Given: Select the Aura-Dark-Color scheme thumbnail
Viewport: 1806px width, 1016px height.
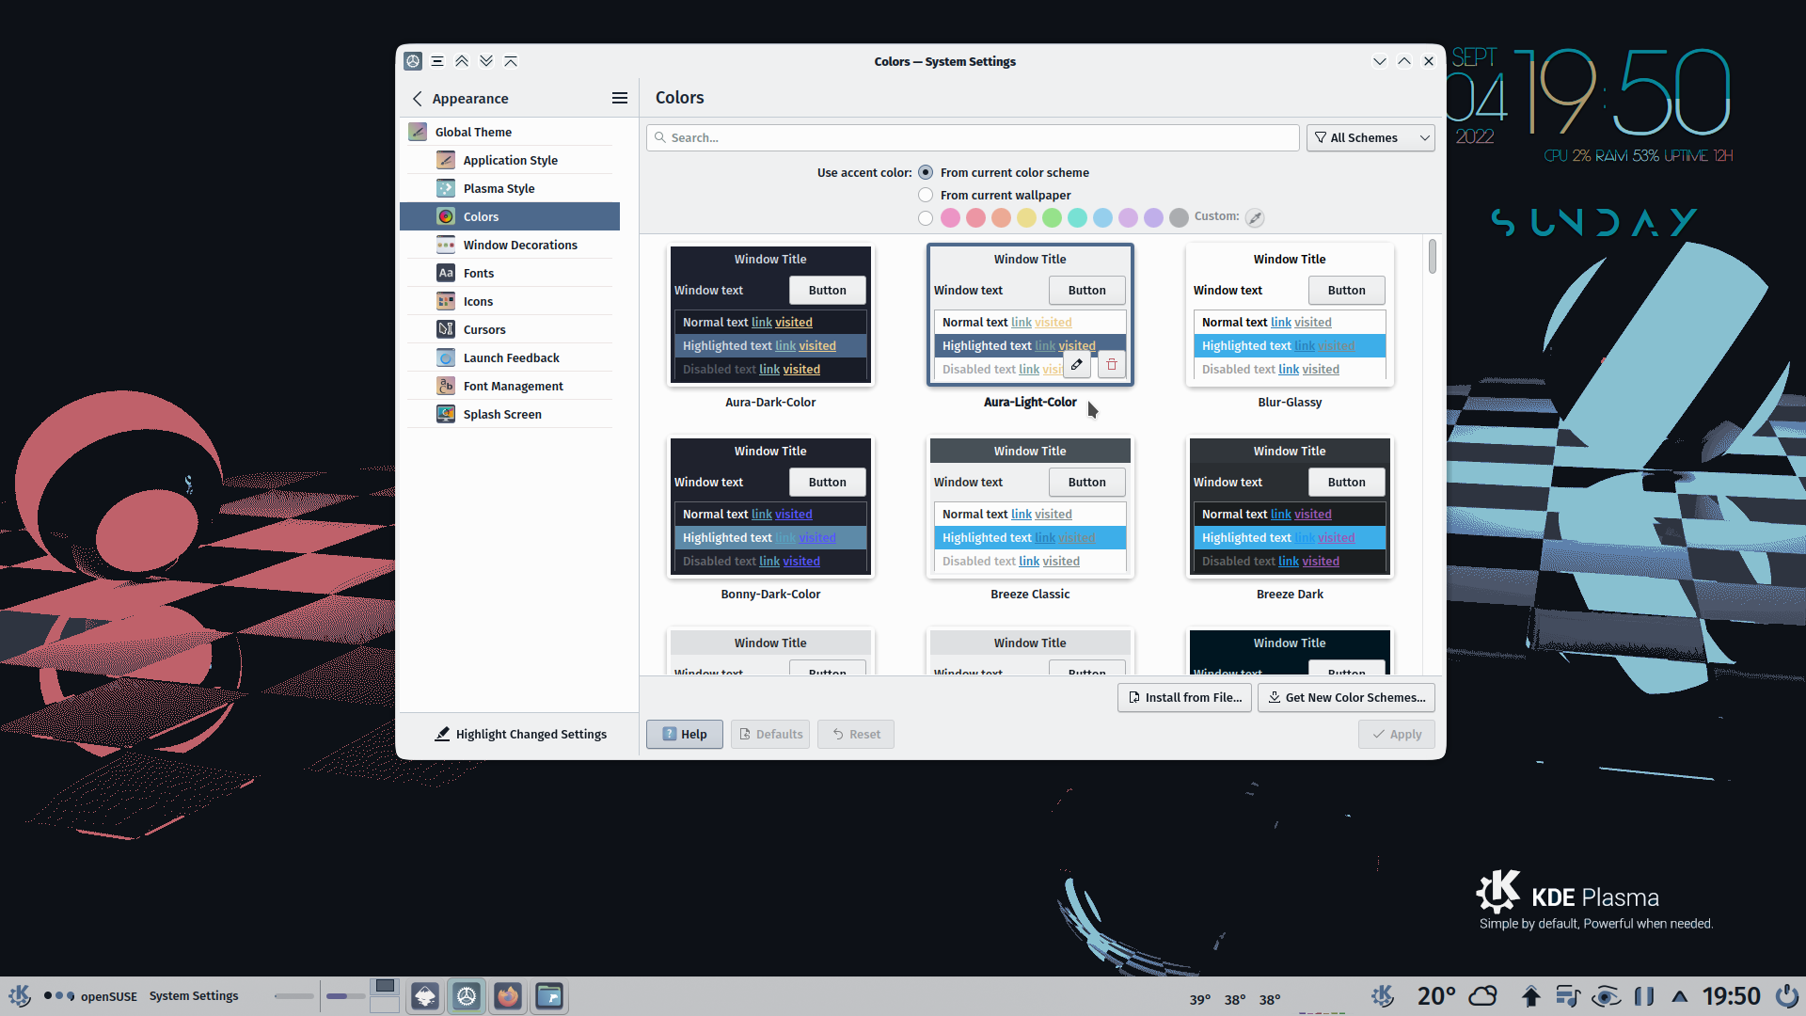Looking at the screenshot, I should point(770,315).
